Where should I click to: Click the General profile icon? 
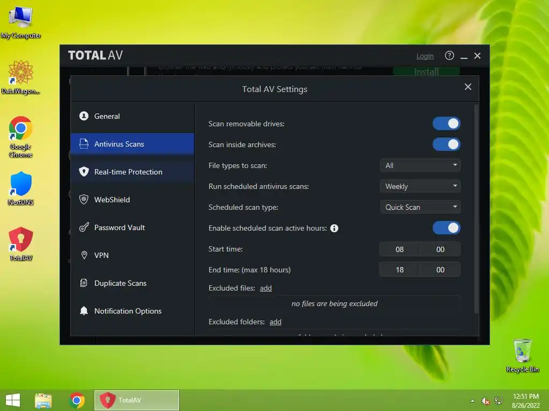pyautogui.click(x=84, y=116)
